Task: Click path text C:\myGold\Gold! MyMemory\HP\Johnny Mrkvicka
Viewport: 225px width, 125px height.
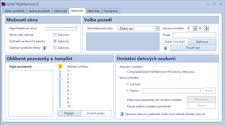Action: (x=160, y=72)
